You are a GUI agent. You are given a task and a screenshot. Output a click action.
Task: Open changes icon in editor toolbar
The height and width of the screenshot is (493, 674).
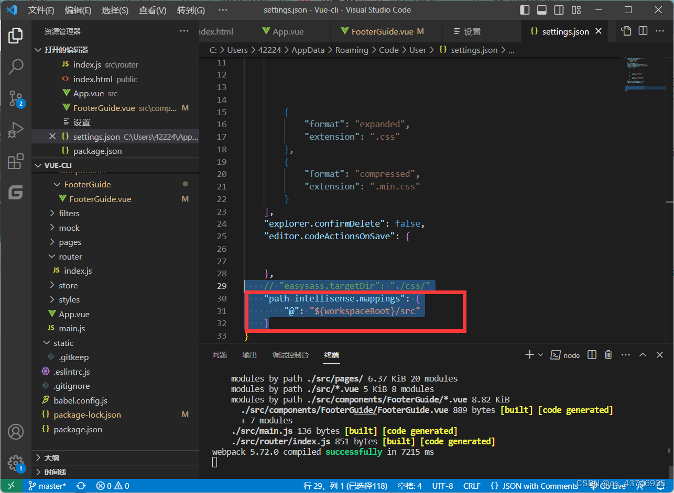click(x=626, y=31)
